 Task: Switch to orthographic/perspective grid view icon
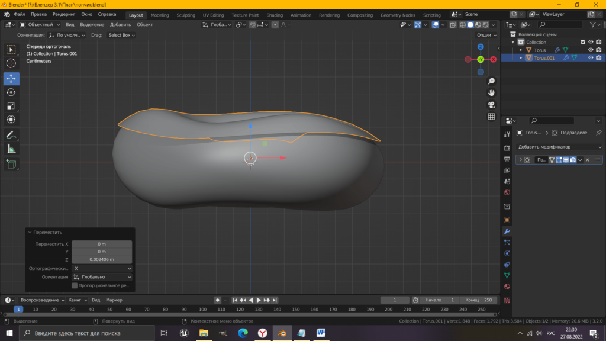pos(491,117)
